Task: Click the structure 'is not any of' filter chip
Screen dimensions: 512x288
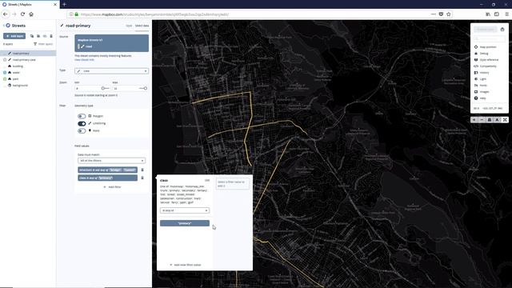Action: [107, 170]
